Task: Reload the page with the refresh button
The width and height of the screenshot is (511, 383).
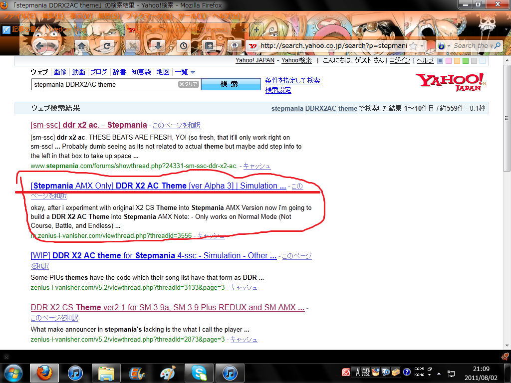Action: point(107,46)
